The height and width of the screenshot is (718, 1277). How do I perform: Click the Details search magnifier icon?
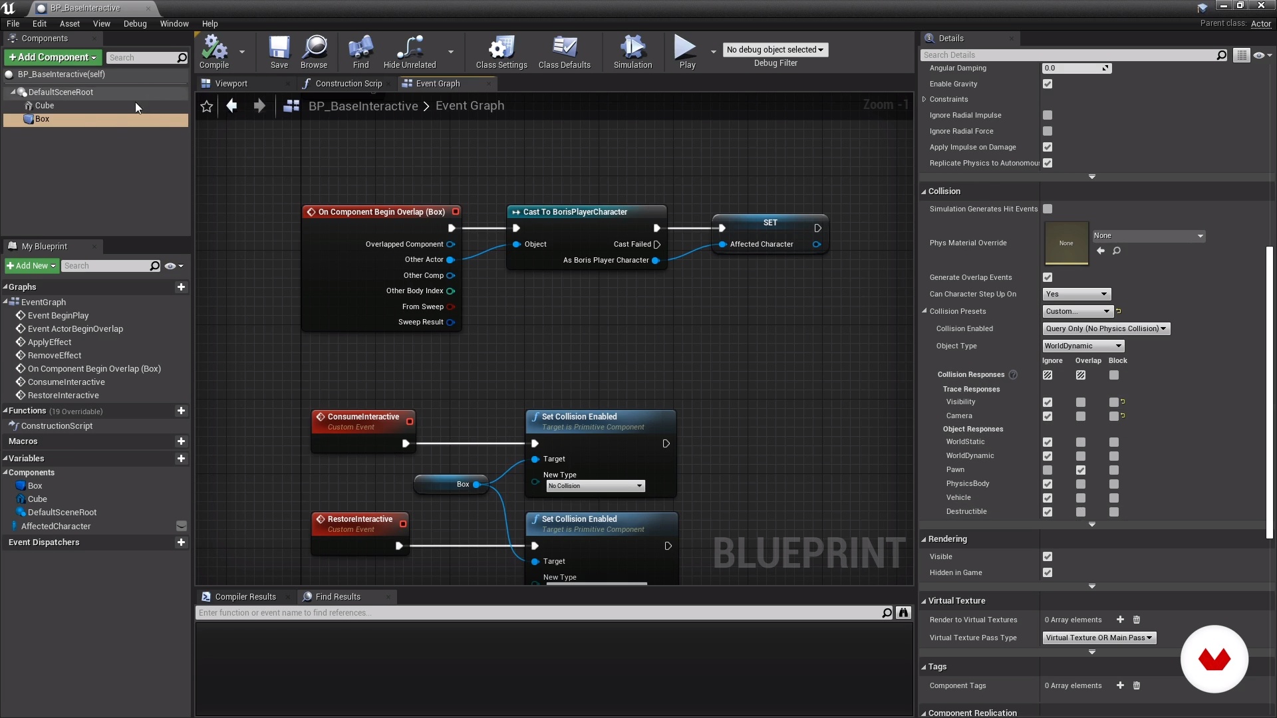tap(1222, 55)
